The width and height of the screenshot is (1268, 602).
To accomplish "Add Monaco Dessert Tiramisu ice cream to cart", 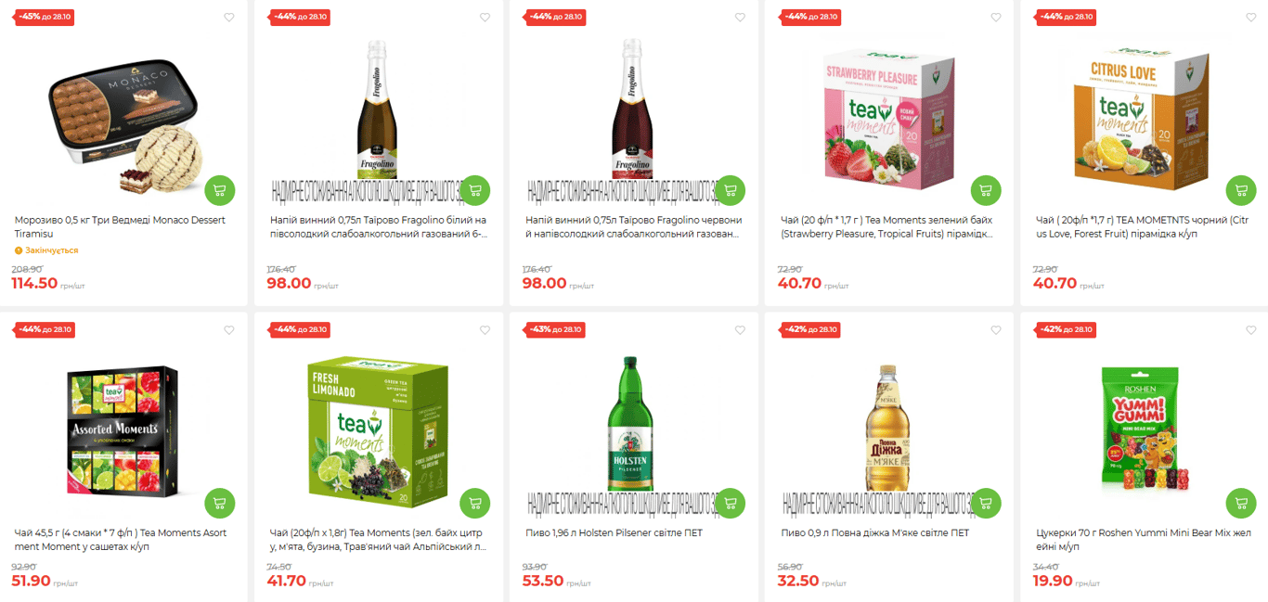I will click(x=220, y=190).
